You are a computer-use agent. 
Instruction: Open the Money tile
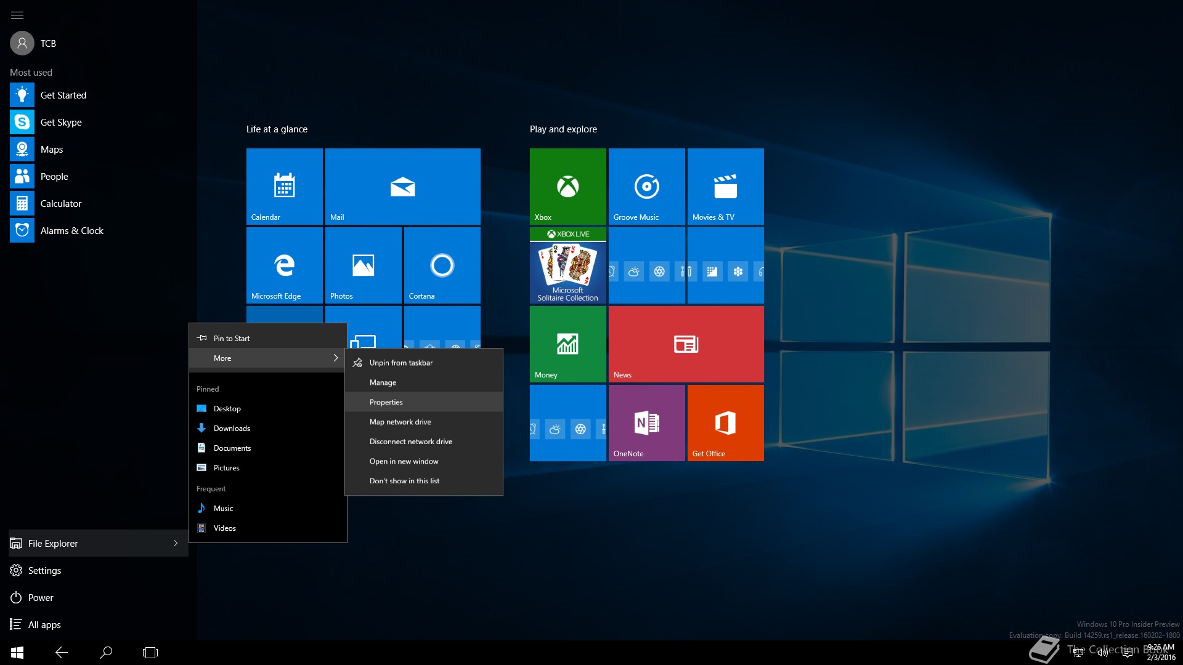point(568,344)
